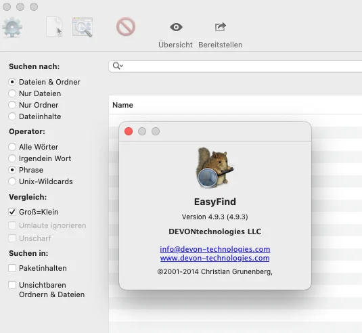
Task: Open the Übersicht eye icon
Action: 176,27
